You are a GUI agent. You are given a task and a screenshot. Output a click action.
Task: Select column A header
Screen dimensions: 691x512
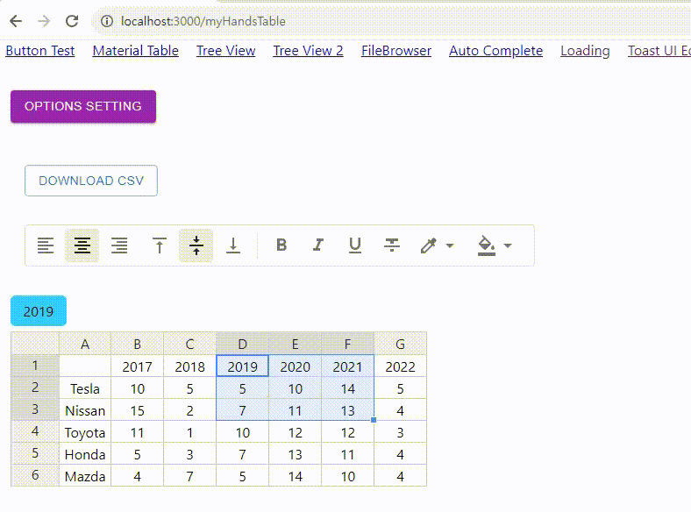point(85,344)
